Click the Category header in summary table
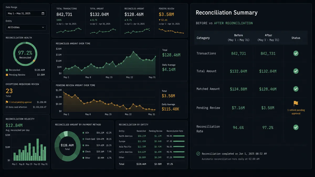The height and width of the screenshot is (177, 315). pos(203,38)
